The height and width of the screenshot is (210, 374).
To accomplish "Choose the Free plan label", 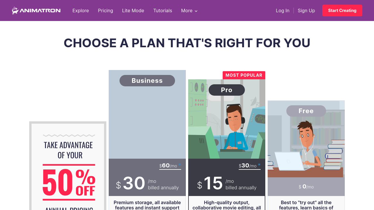I will (x=306, y=111).
